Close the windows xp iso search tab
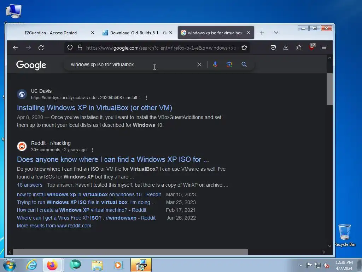Screen dimensions: 362x272 click(249, 33)
